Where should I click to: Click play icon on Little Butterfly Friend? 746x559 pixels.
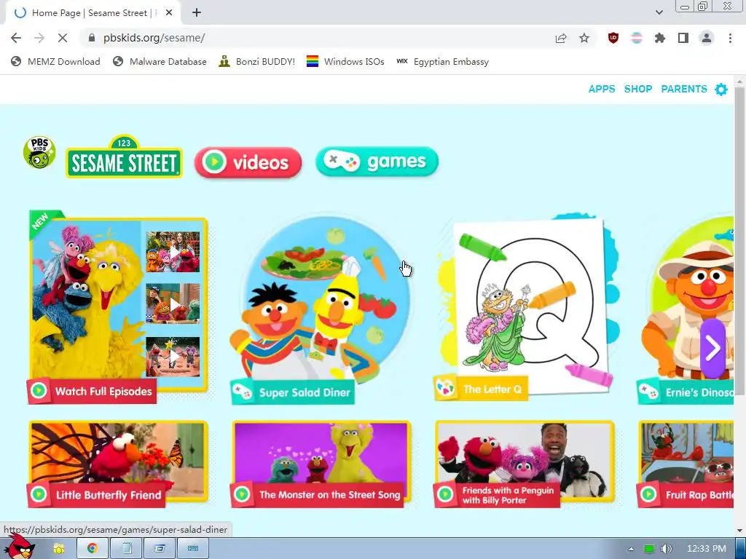click(39, 494)
